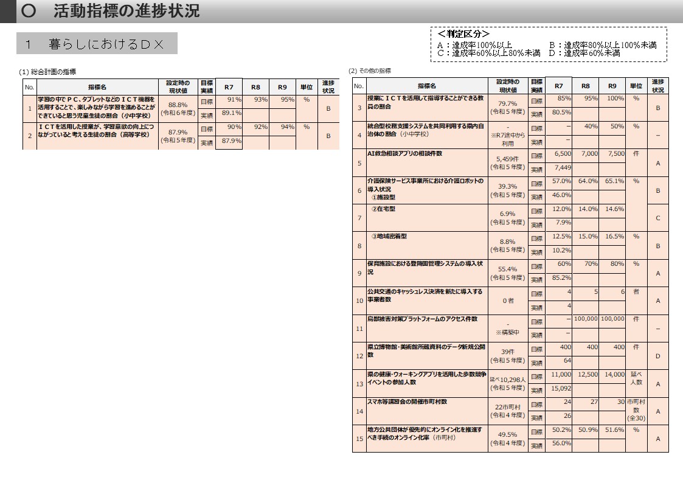Select the (1) 総合計画の指標 table caption

coord(47,72)
